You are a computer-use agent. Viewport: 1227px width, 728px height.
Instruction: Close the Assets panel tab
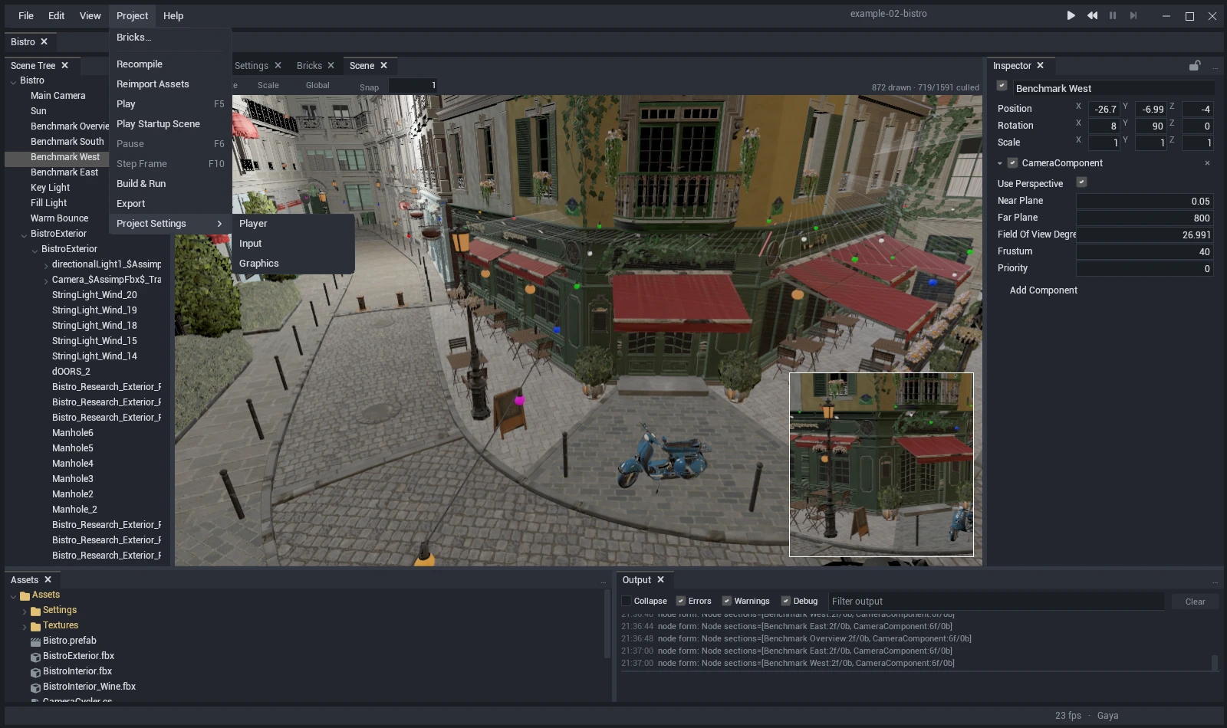48,580
